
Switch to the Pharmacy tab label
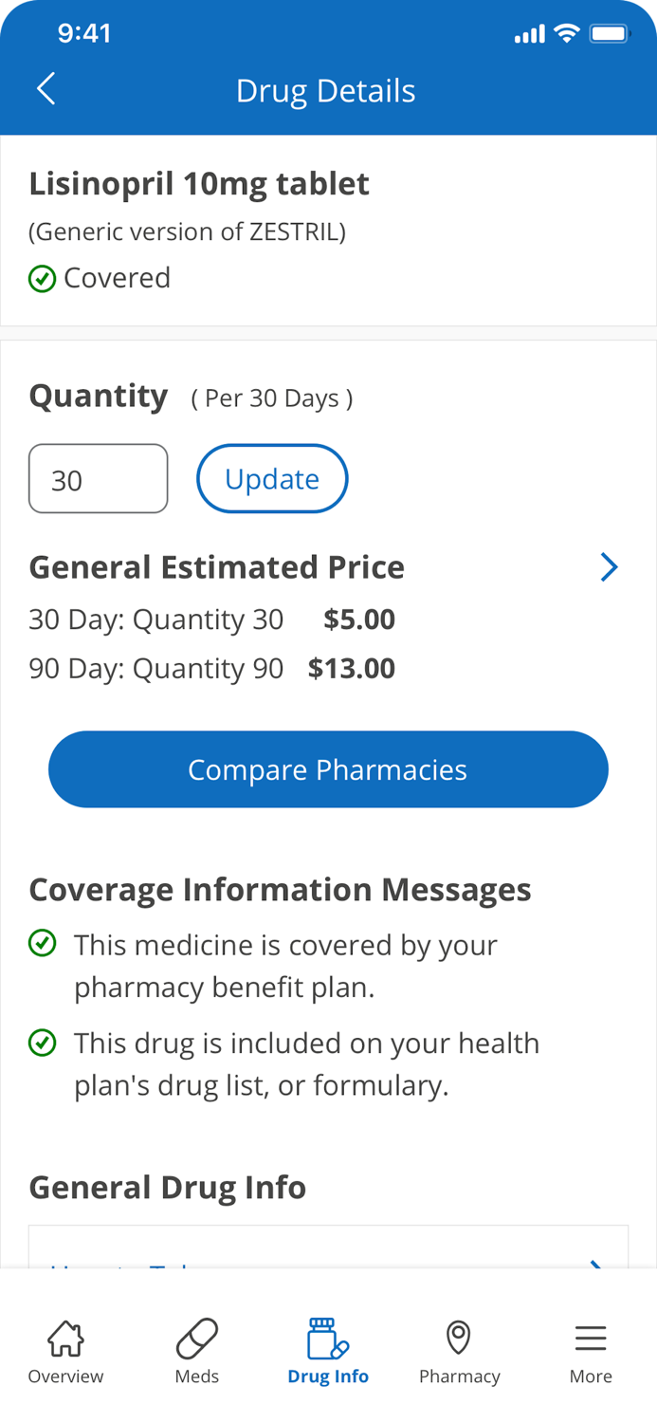pos(459,1377)
